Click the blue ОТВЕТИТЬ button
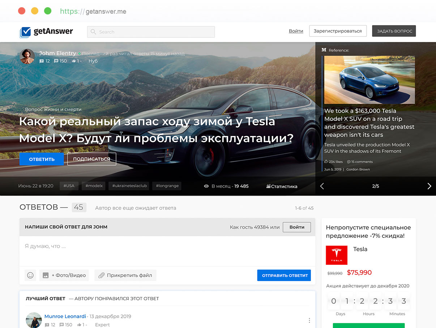Viewport: 436px width, 328px height. (x=42, y=159)
